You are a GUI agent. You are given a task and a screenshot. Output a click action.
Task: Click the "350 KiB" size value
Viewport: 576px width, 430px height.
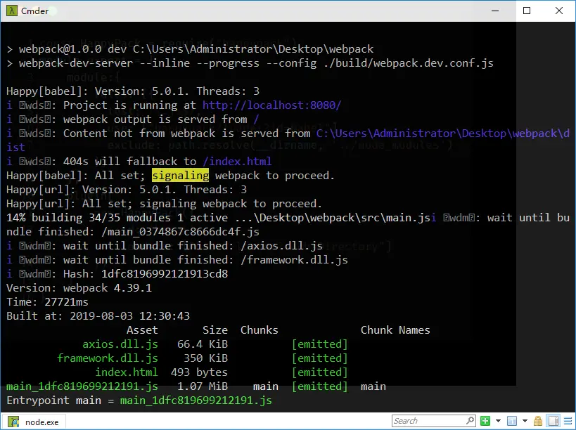coord(205,358)
